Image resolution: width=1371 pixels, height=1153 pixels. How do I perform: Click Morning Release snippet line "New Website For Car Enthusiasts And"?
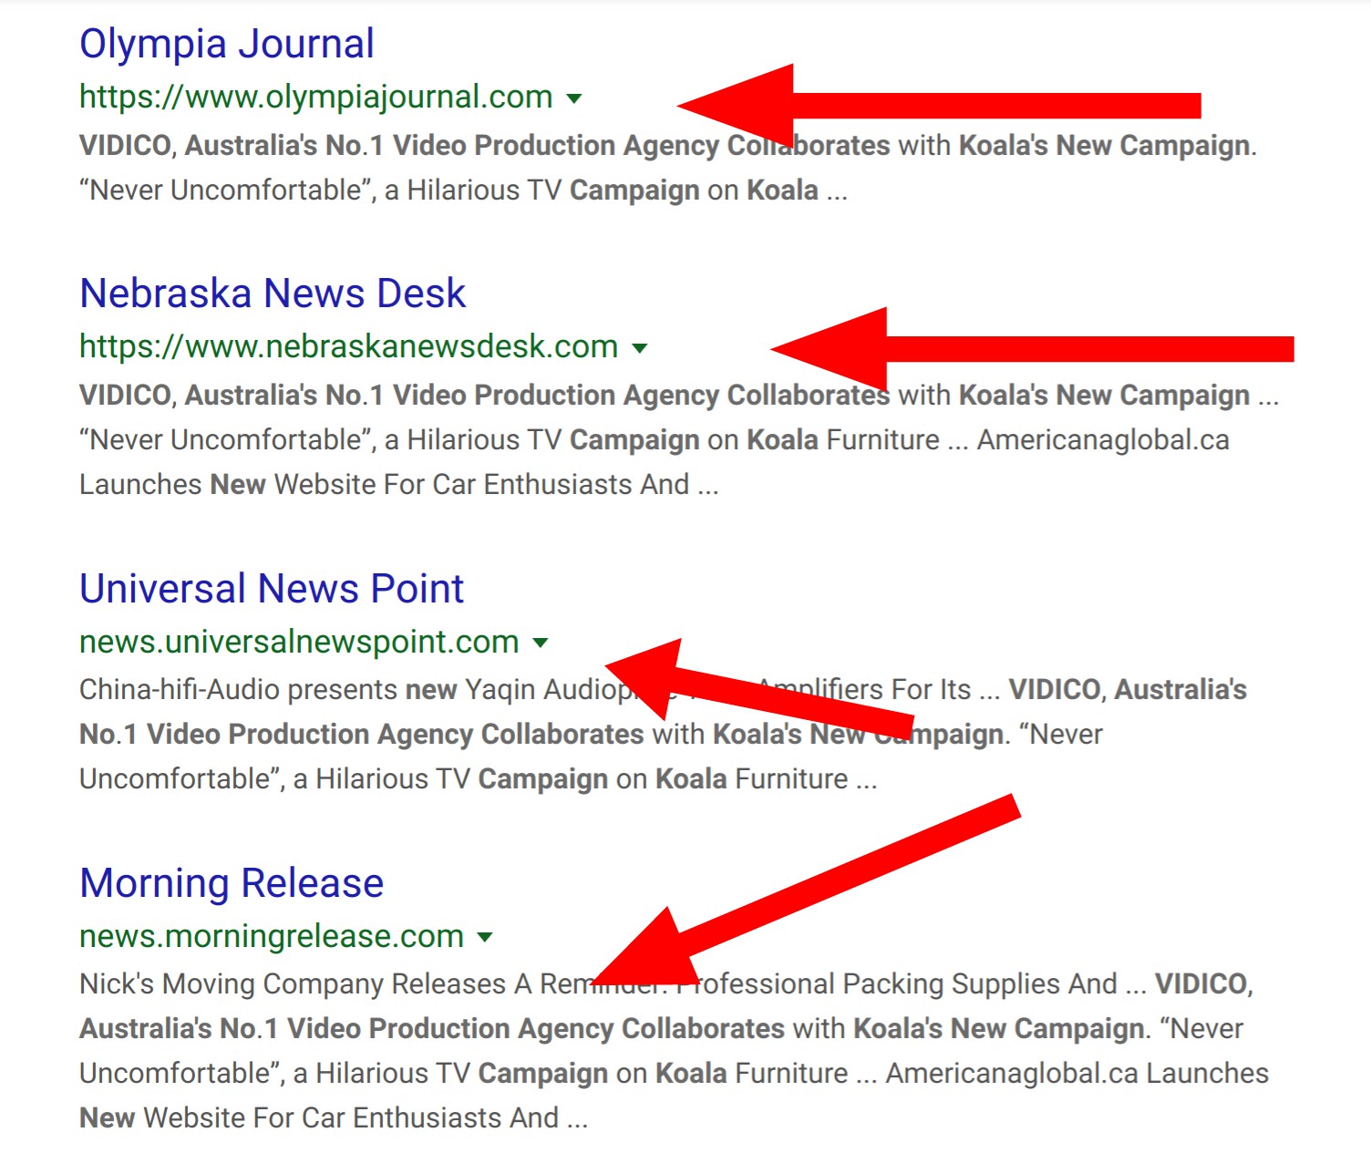(334, 1118)
